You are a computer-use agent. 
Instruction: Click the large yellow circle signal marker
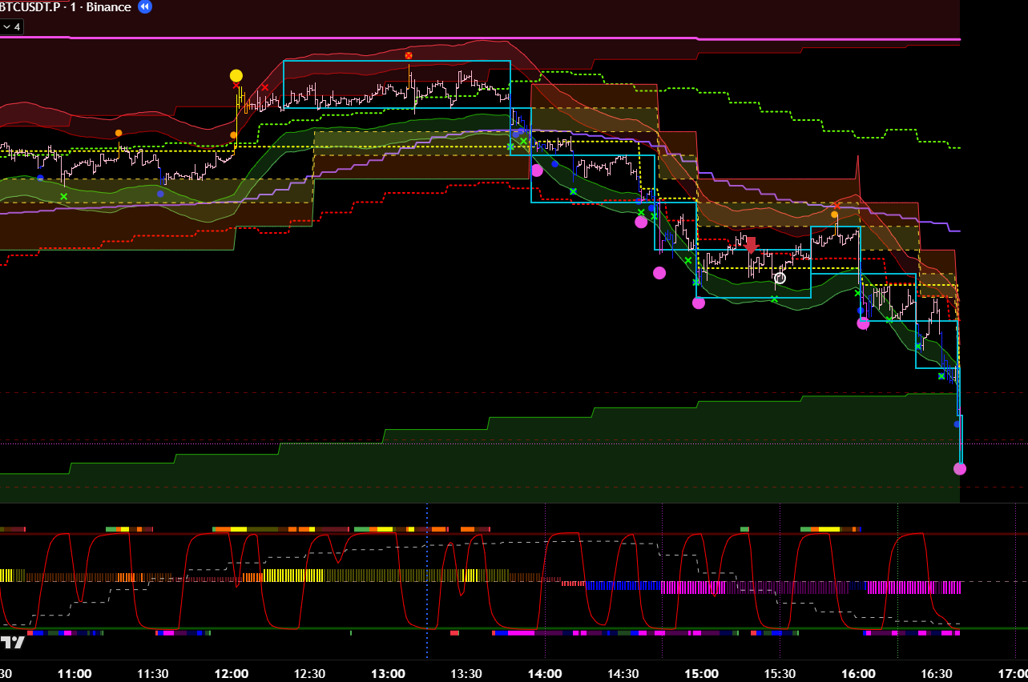[236, 76]
